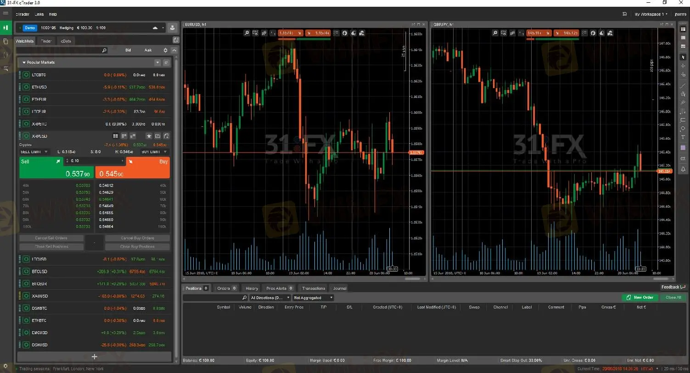Open the price alert icon on XRPUSD row

158,136
